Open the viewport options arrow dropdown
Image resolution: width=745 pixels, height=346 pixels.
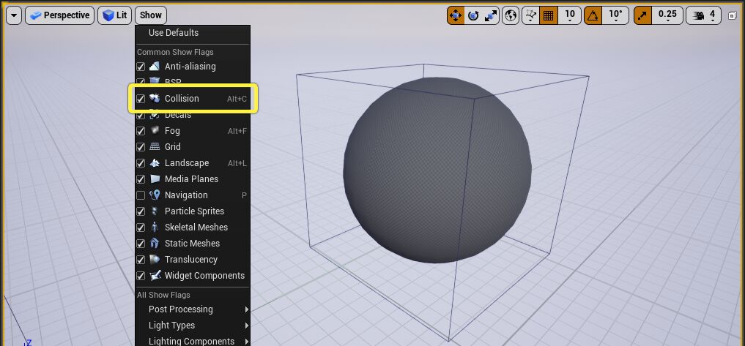pos(14,15)
